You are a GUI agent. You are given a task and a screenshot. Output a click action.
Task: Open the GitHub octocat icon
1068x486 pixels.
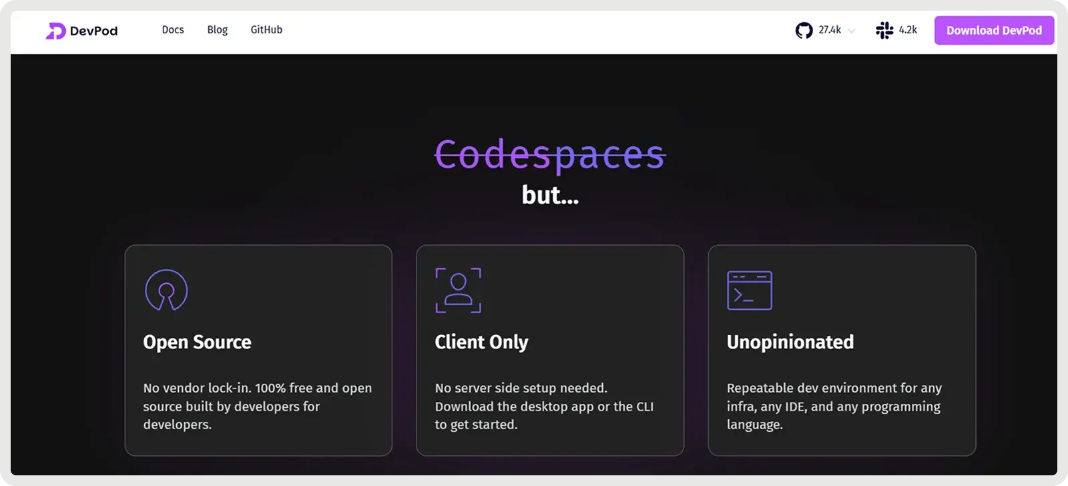(x=804, y=30)
